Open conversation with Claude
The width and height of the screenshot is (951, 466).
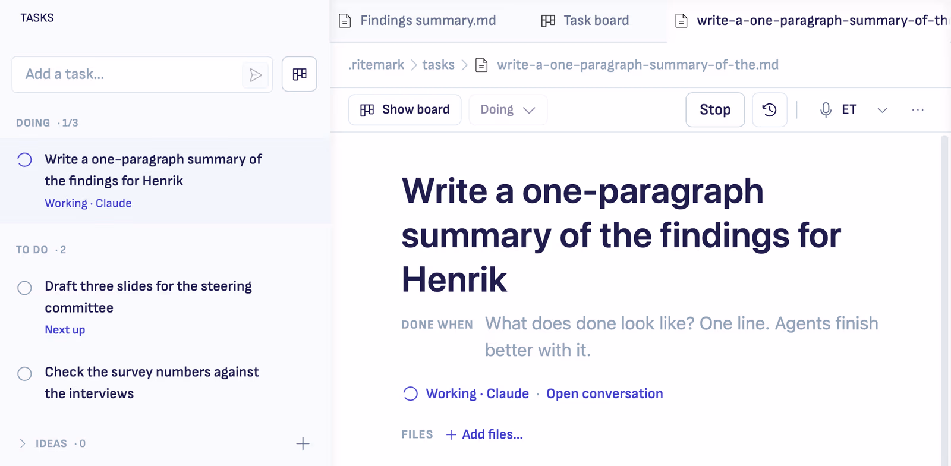(604, 394)
